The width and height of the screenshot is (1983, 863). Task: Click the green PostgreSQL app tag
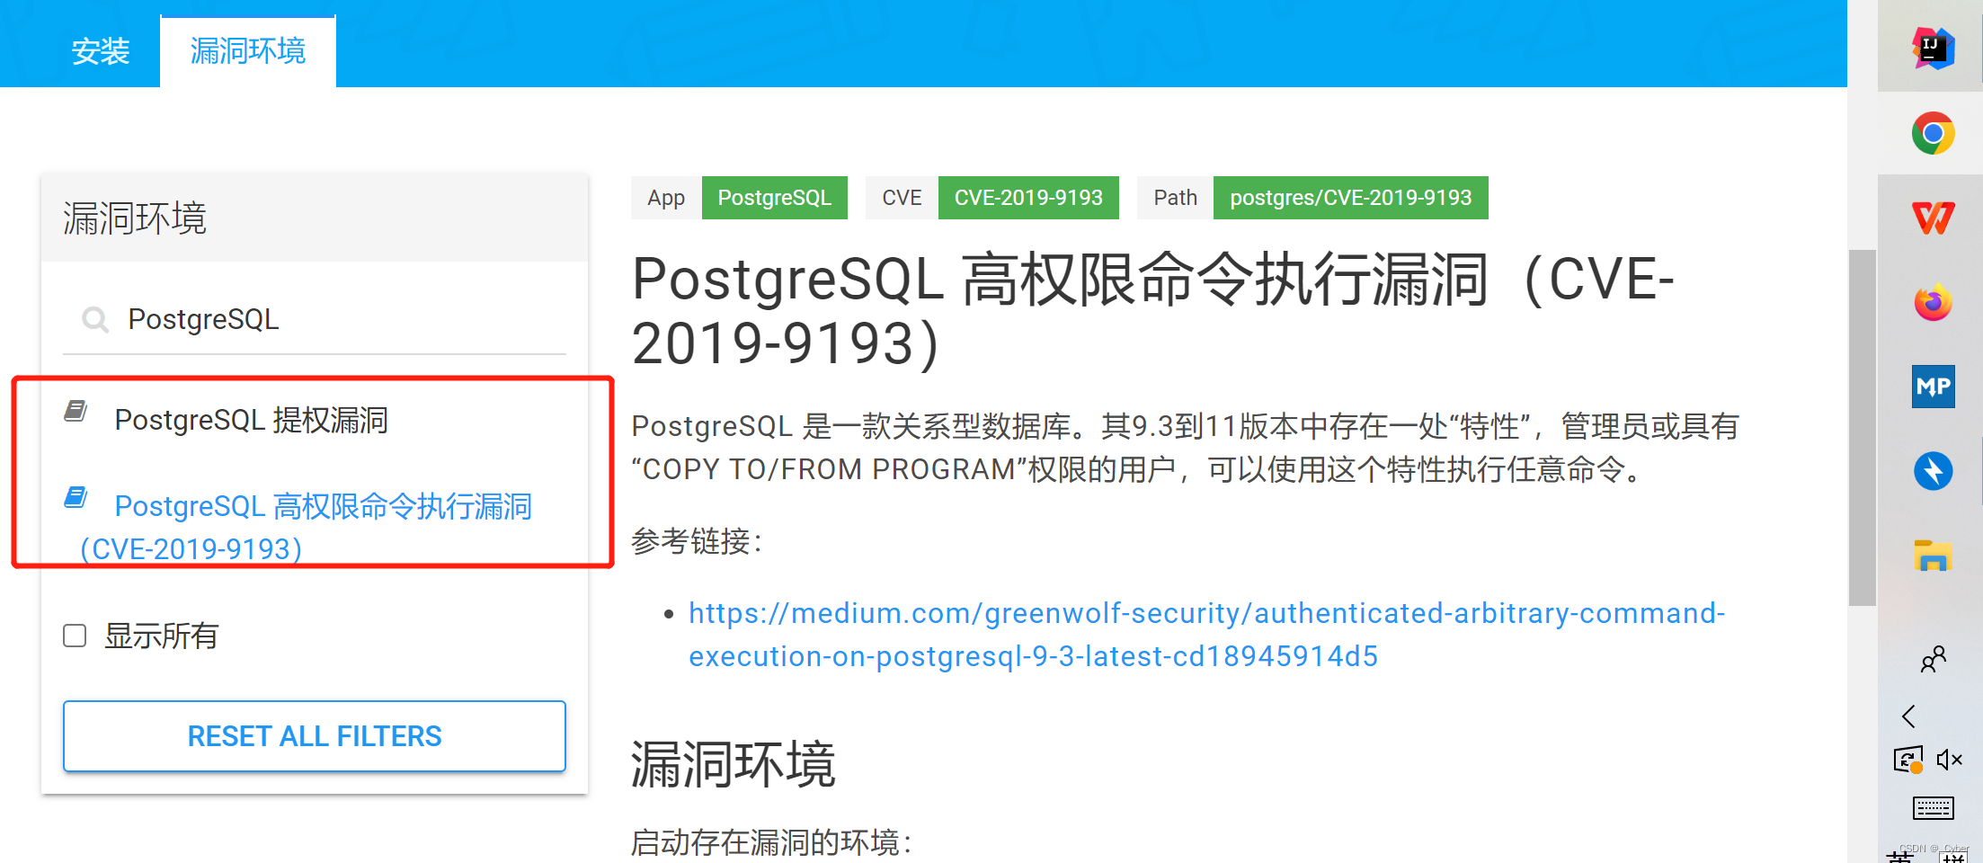click(x=774, y=198)
